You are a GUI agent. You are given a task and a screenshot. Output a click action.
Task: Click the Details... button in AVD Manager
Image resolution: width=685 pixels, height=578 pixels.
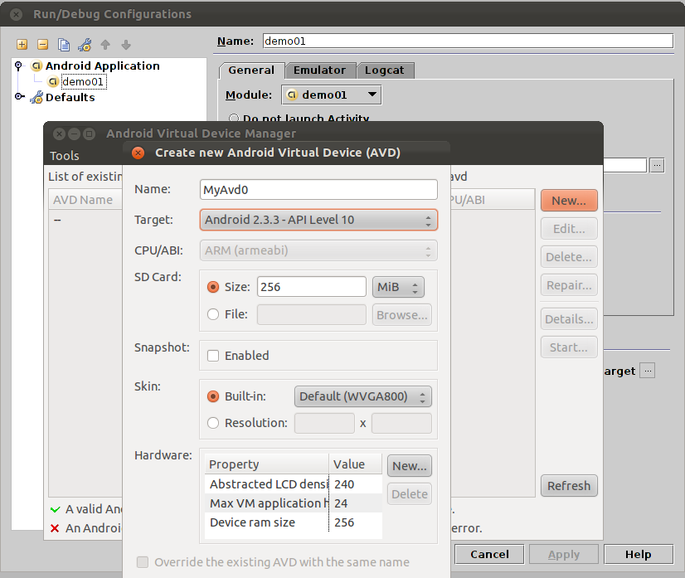pos(569,319)
